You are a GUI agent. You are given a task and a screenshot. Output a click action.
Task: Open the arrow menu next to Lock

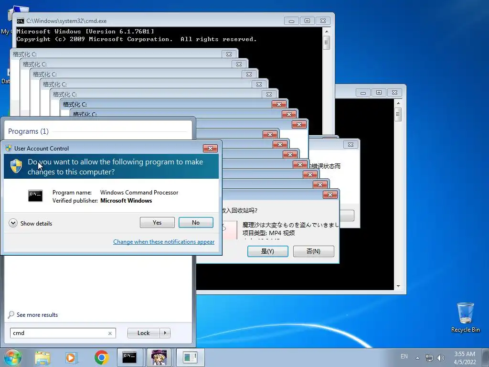[165, 333]
